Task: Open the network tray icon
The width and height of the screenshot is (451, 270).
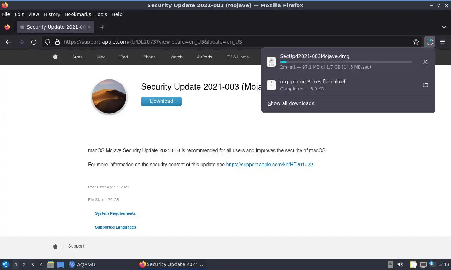Action: click(423, 264)
